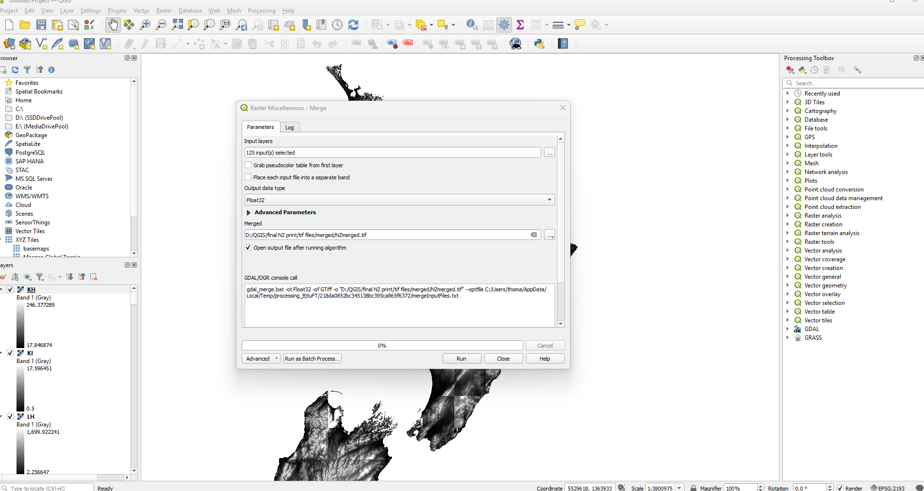Viewport: 924px width, 491px height.
Task: Switch to the Parameters tab
Action: [261, 127]
